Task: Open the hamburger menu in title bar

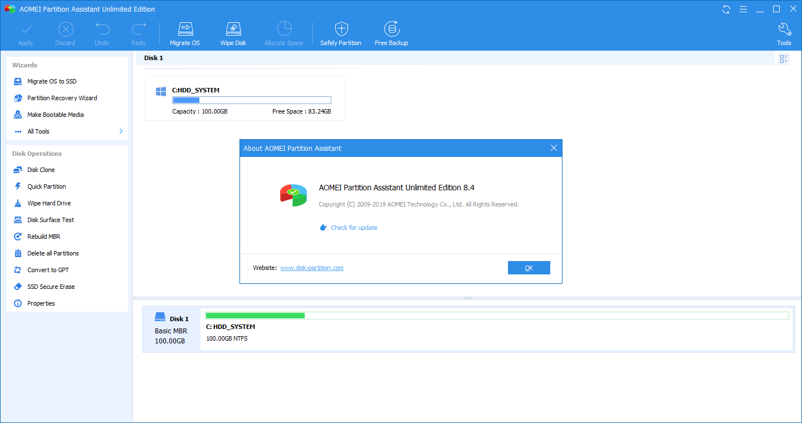Action: pos(743,9)
